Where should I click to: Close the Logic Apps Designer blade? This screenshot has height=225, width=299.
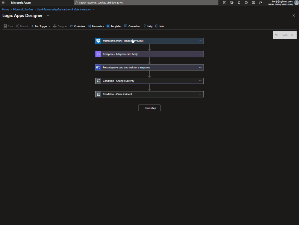click(294, 16)
